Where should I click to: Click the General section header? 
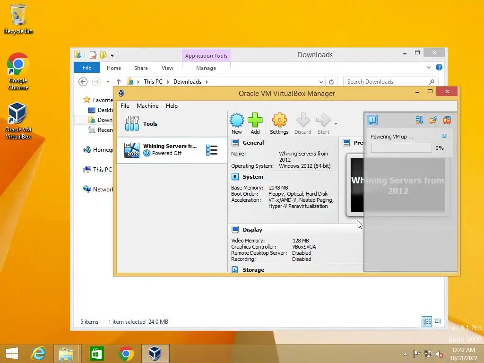[253, 143]
